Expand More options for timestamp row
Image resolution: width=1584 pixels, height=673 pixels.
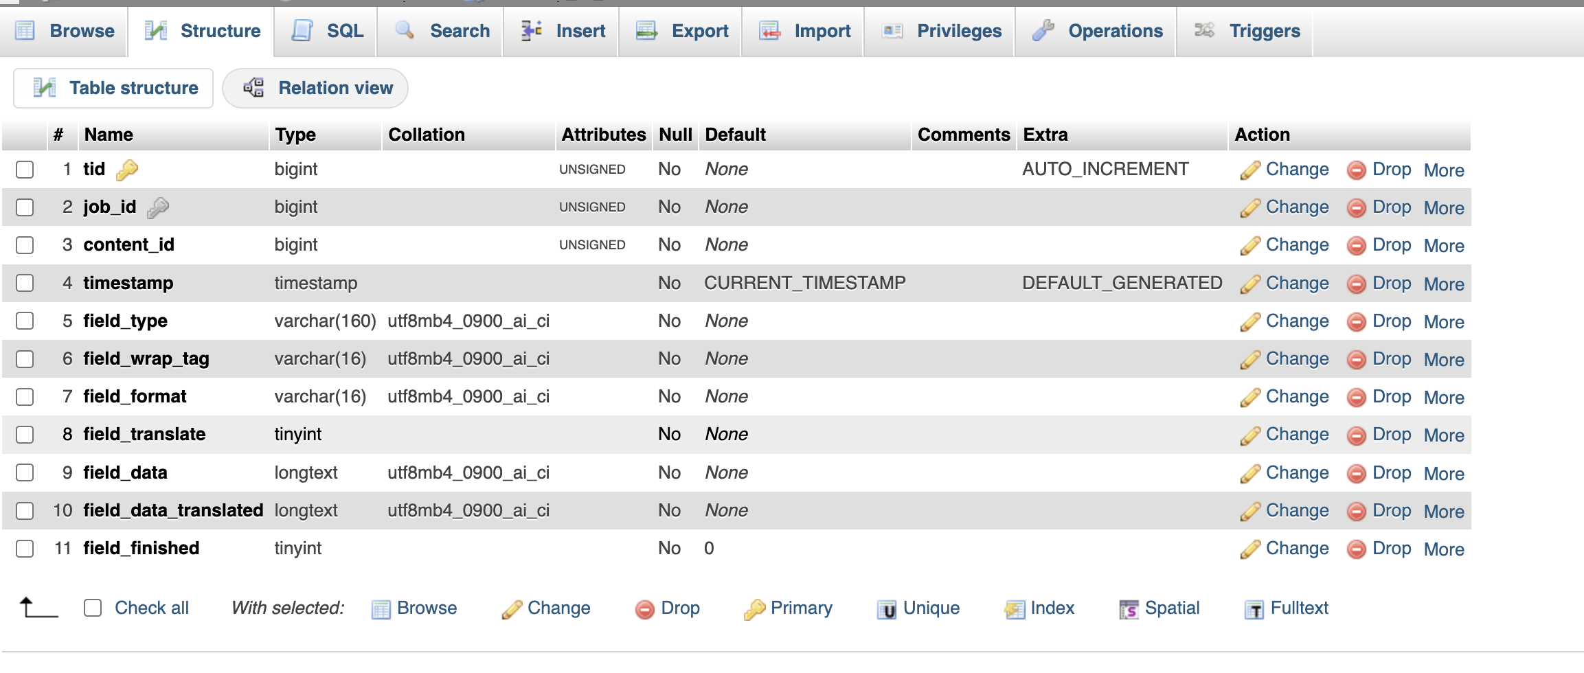[1444, 284]
